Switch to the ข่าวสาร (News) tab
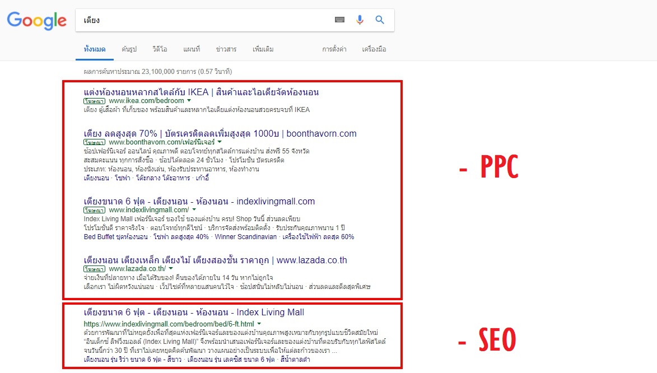This screenshot has width=657, height=373. (226, 49)
